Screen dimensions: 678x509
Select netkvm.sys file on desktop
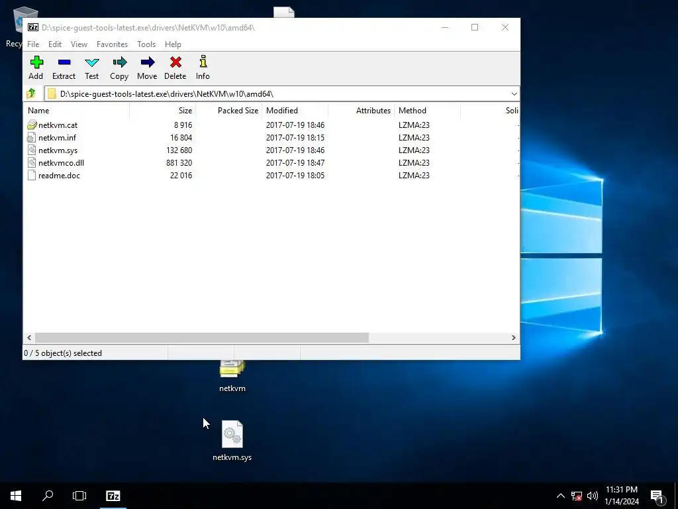coord(232,441)
